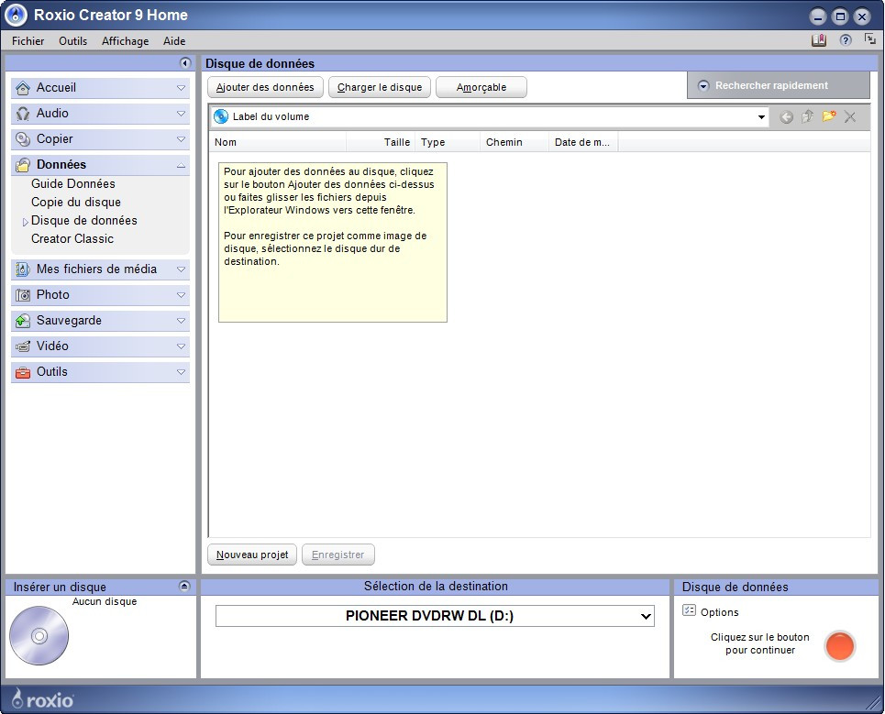885x714 pixels.
Task: Click the eject icon in Insérer un disque
Action: click(x=184, y=586)
